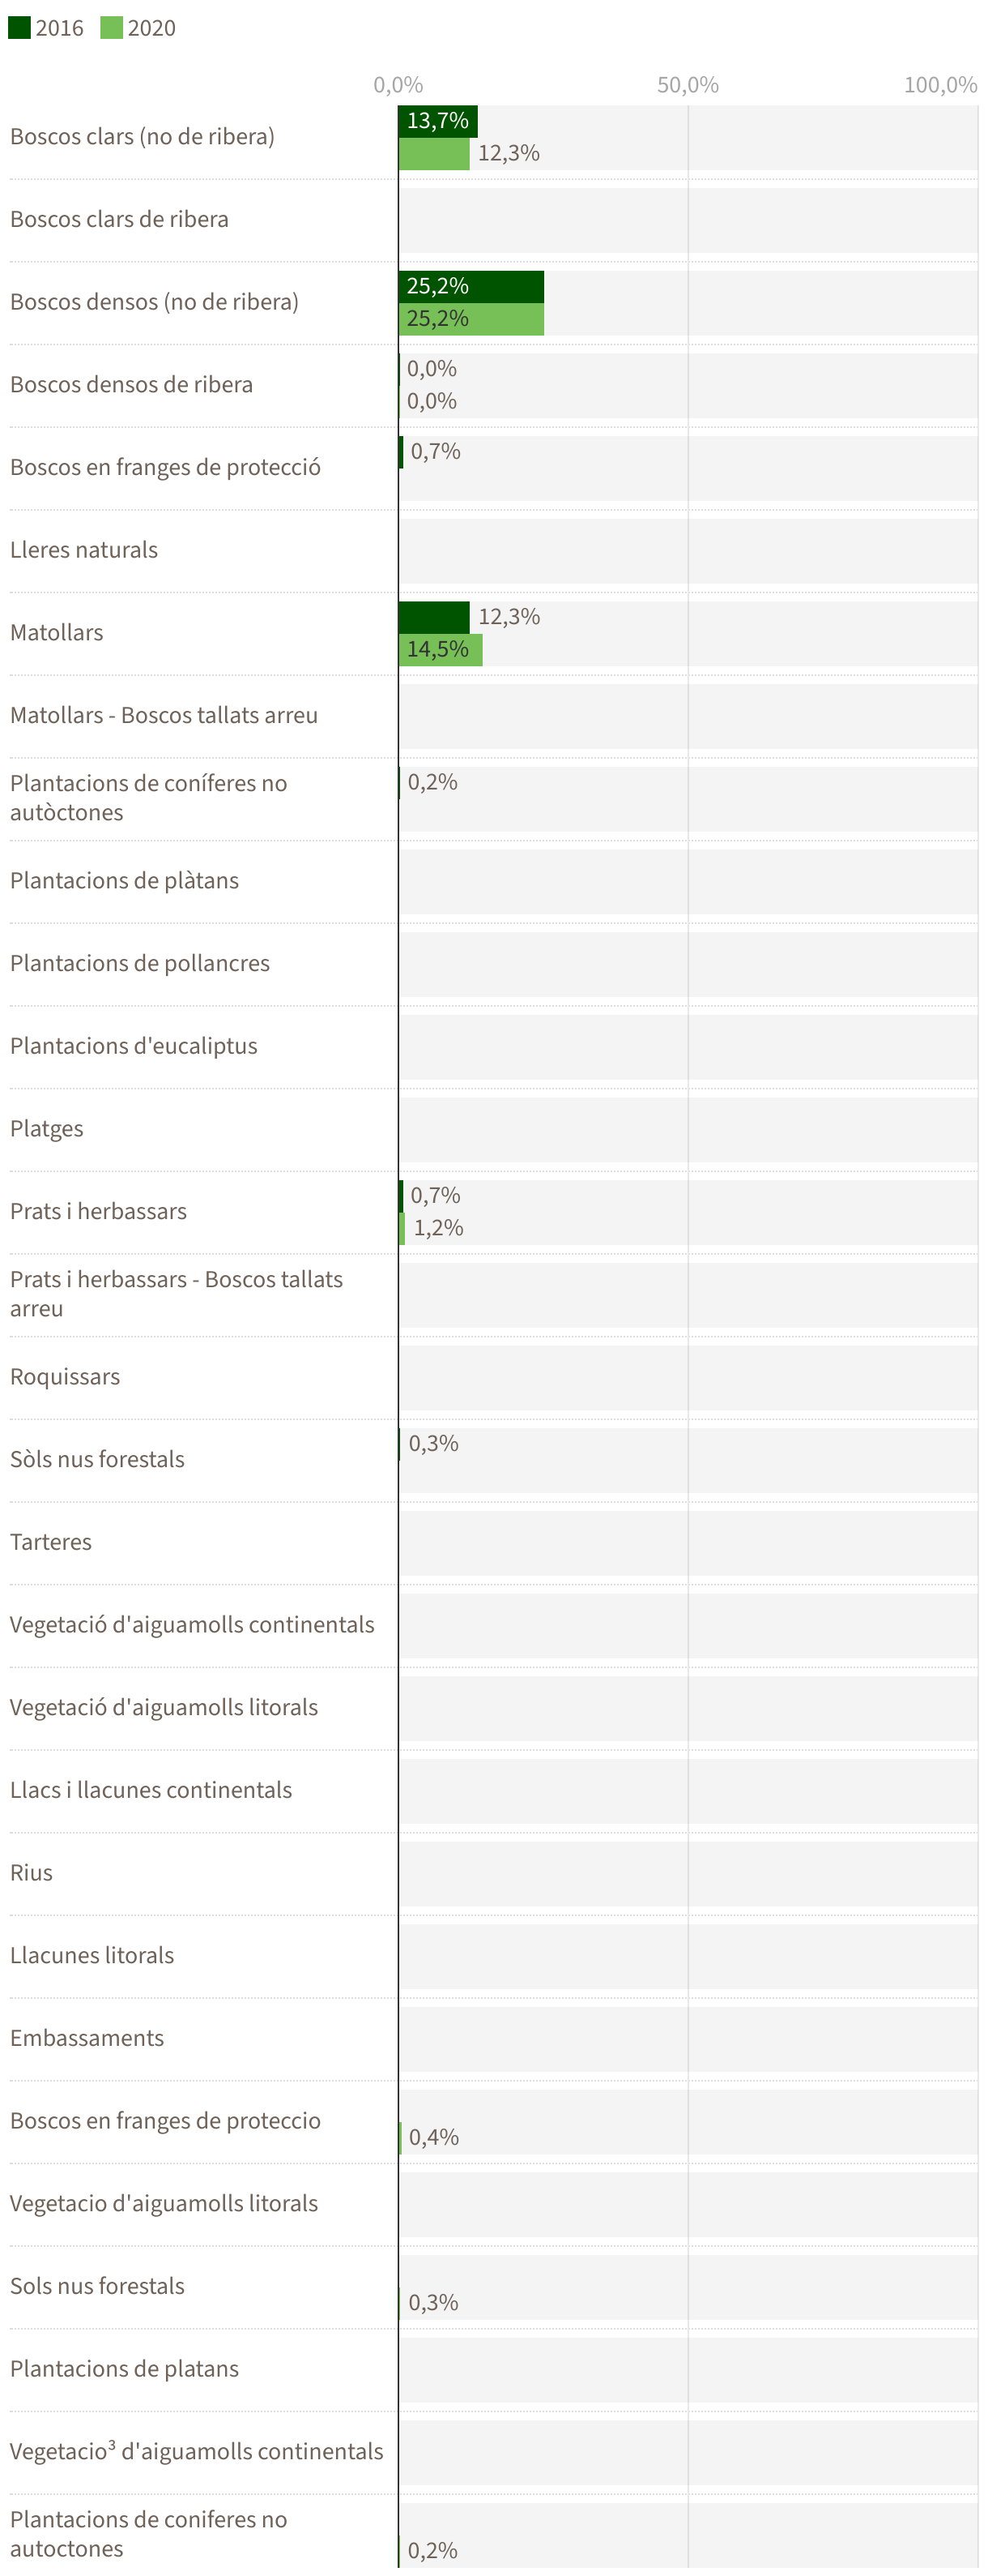
Task: Click the dark green 2016 legend swatch
Action: (19, 27)
